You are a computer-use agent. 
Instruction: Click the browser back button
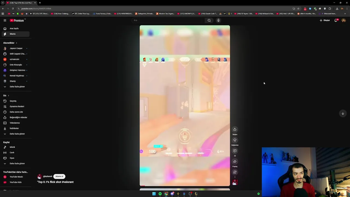tap(3, 8)
